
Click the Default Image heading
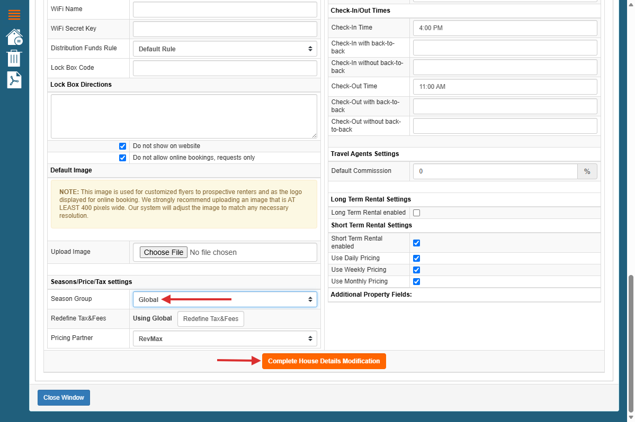point(71,170)
